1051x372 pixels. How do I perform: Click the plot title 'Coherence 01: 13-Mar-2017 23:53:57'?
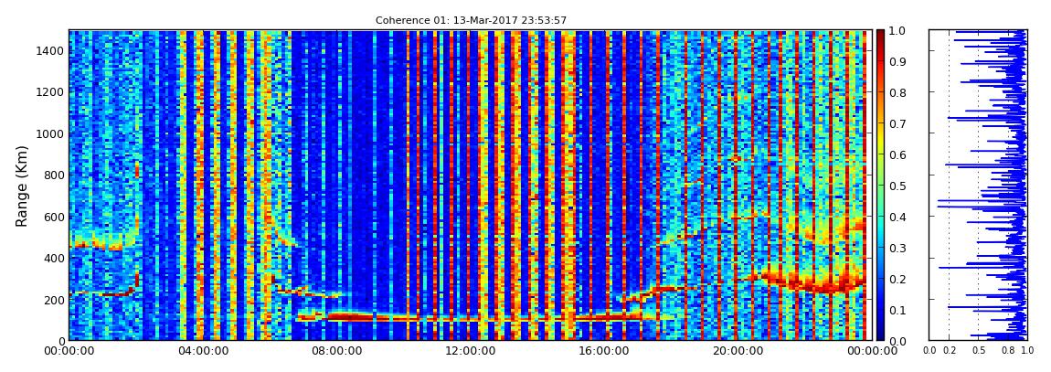(471, 20)
